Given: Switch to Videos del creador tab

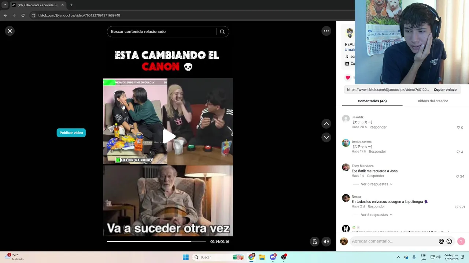Looking at the screenshot, I should click(433, 101).
